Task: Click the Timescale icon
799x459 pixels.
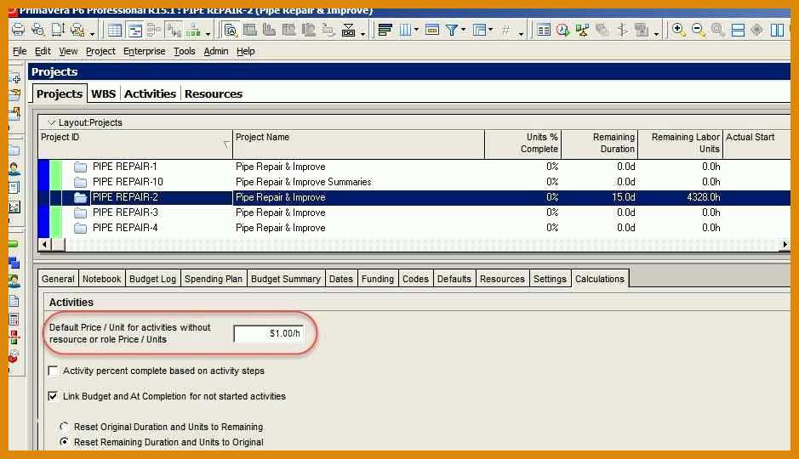Action: (432, 30)
